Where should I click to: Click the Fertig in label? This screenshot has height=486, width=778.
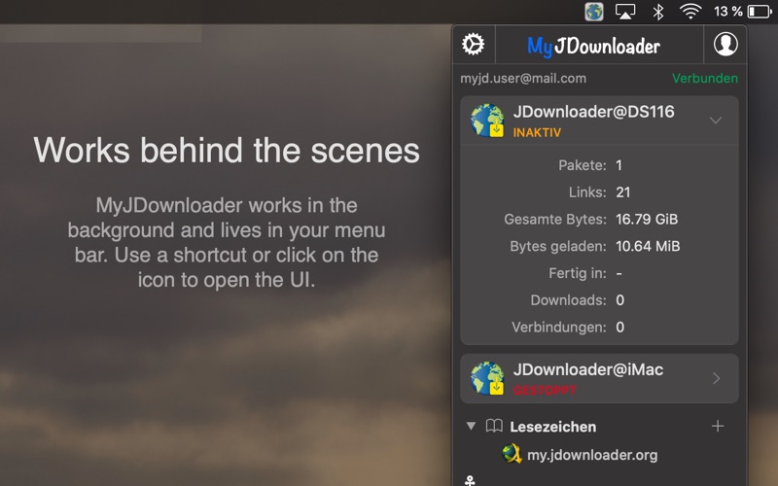[578, 273]
